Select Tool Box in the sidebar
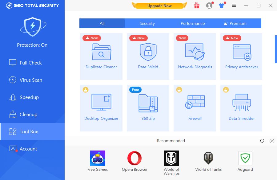This screenshot has height=180, width=277. [32, 131]
